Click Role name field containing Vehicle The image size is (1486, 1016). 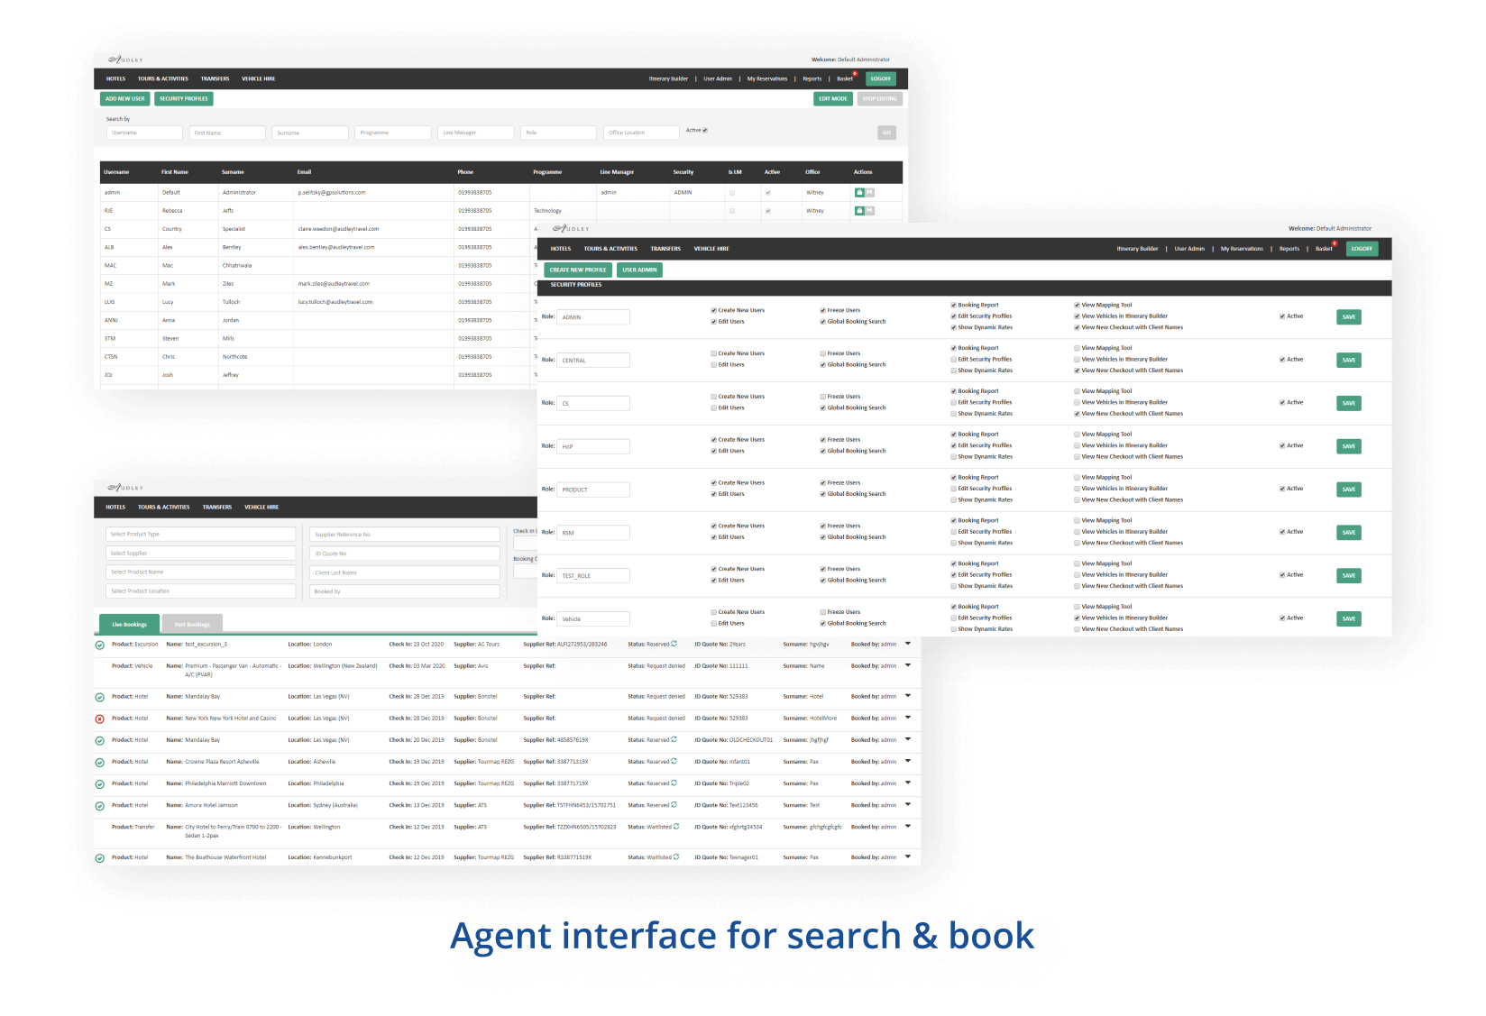[592, 619]
